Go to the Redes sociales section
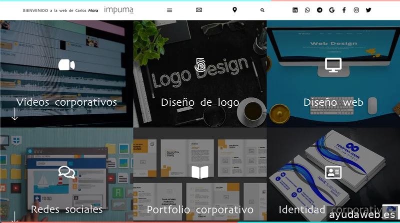The image size is (400, 223). tap(66, 209)
